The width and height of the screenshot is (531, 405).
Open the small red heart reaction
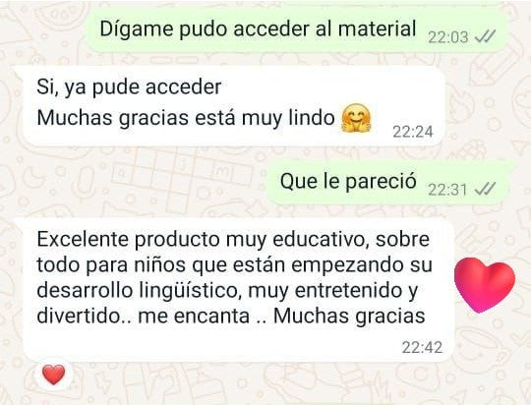(x=54, y=375)
